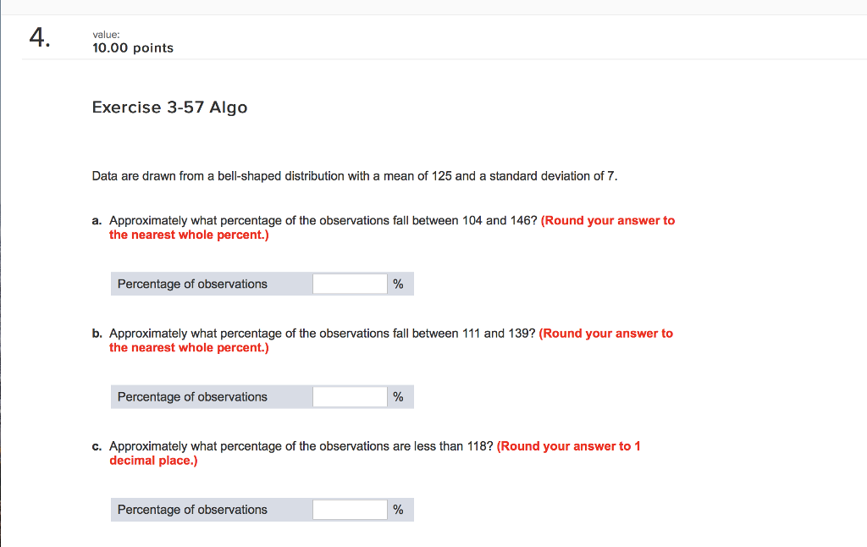The width and height of the screenshot is (867, 547).
Task: Click part a question about 104 and 146
Action: pos(323,220)
